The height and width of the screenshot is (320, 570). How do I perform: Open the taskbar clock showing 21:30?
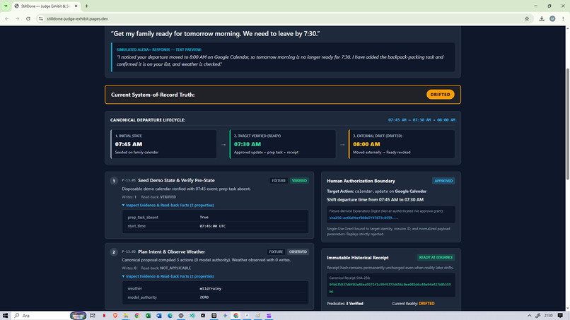[549, 316]
